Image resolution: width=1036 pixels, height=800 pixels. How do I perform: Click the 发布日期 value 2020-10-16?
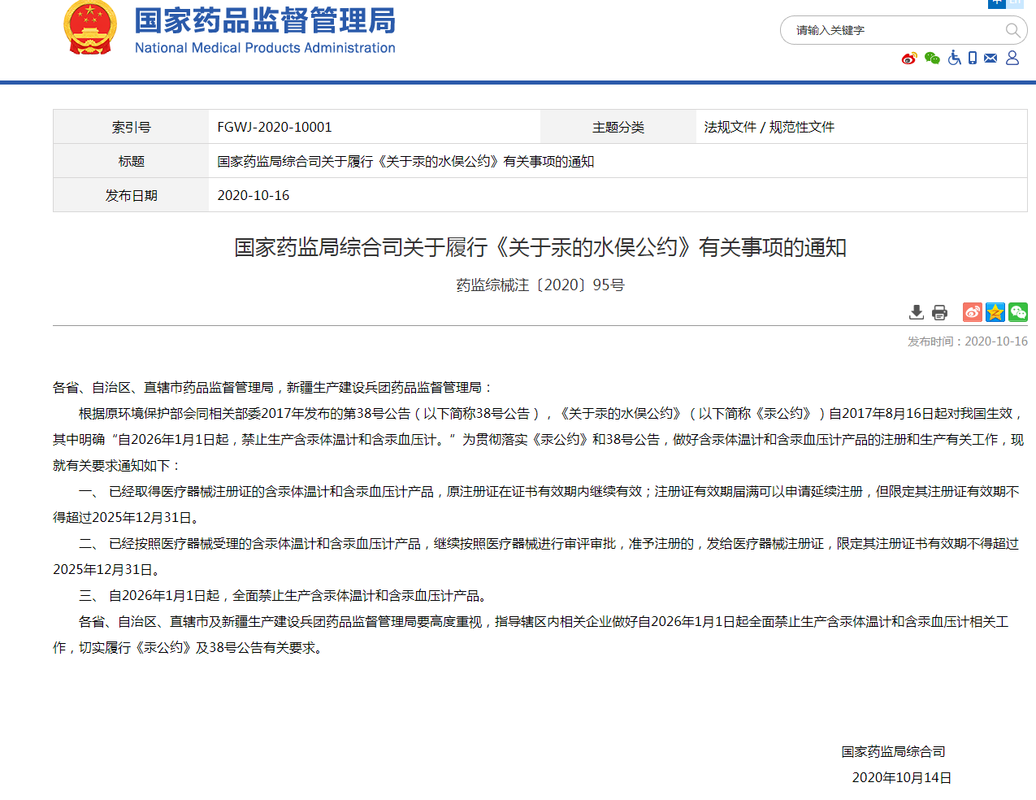point(254,195)
